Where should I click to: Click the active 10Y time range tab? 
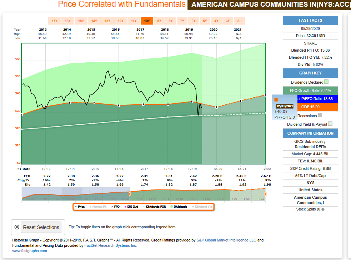(x=147, y=21)
